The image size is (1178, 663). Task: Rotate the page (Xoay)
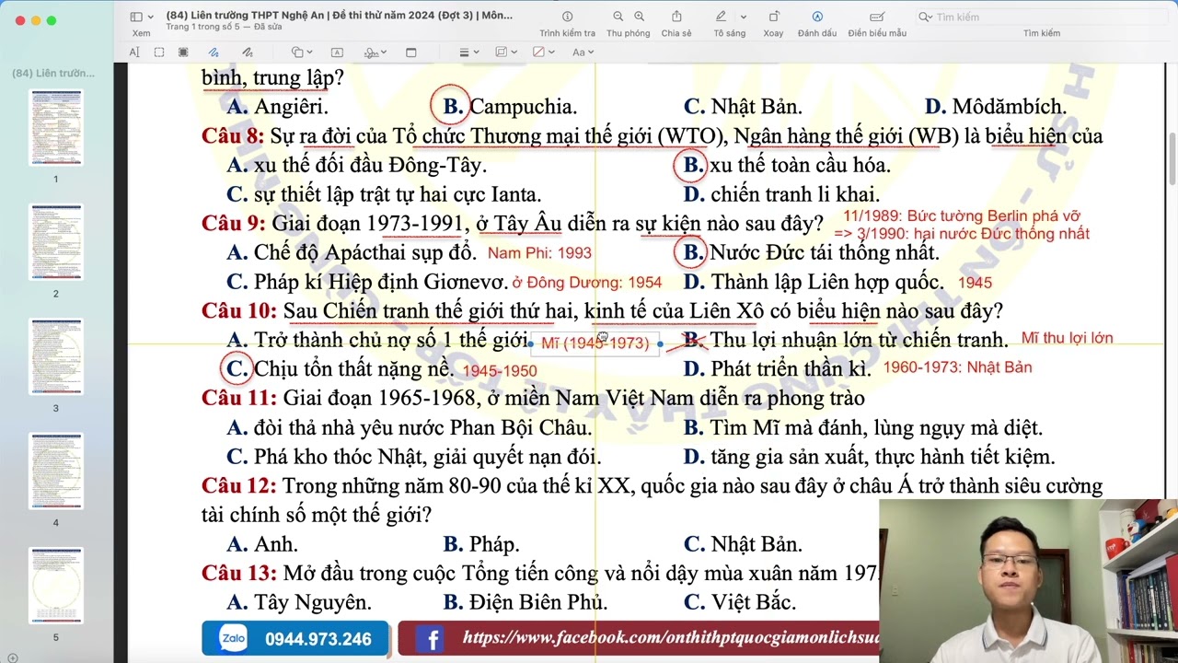[773, 17]
